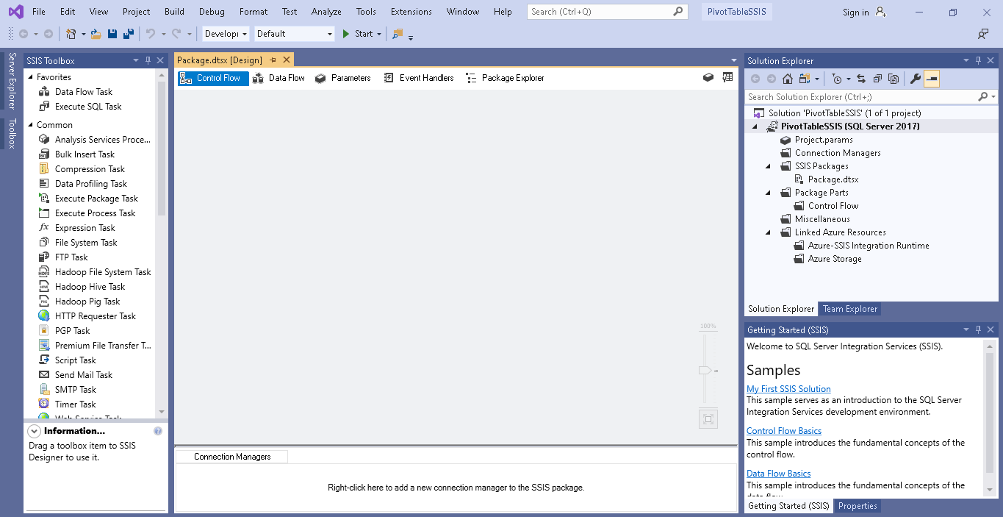Image resolution: width=1003 pixels, height=517 pixels.
Task: Click the Sign in account icon
Action: pyautogui.click(x=882, y=12)
